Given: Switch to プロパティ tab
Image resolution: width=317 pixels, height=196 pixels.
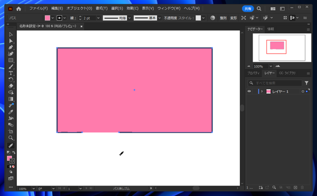Looking at the screenshot, I should [x=254, y=73].
